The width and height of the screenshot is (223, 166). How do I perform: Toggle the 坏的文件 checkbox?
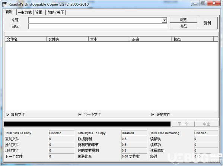click(153, 115)
